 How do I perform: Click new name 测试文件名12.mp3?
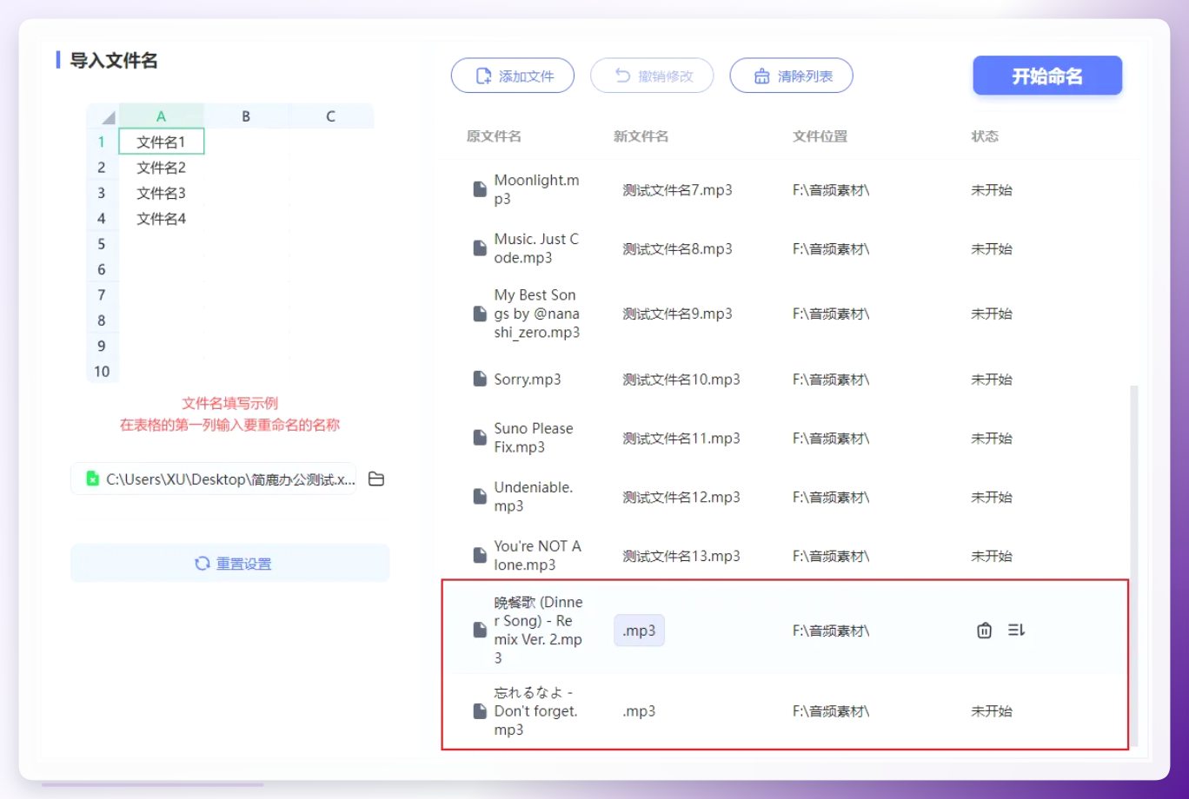[681, 498]
